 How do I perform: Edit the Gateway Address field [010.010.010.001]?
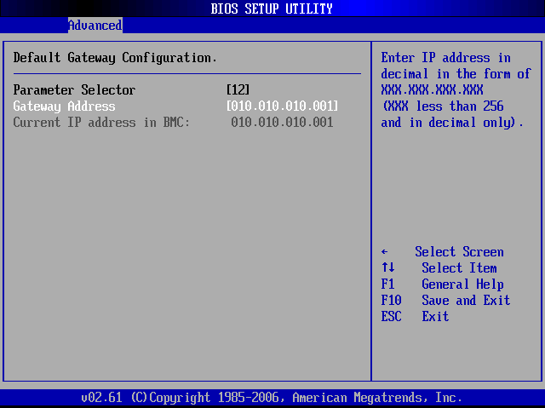(282, 106)
